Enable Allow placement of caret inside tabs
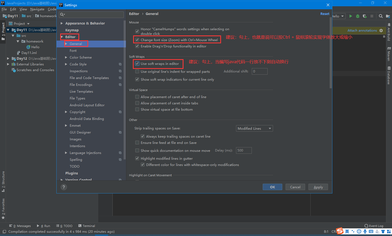Image resolution: width=392 pixels, height=236 pixels. pos(137,103)
